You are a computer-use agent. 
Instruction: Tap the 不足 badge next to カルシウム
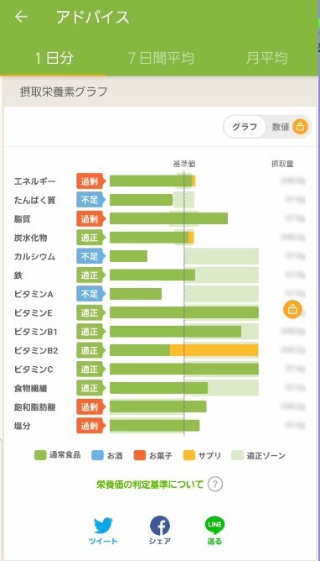[90, 256]
